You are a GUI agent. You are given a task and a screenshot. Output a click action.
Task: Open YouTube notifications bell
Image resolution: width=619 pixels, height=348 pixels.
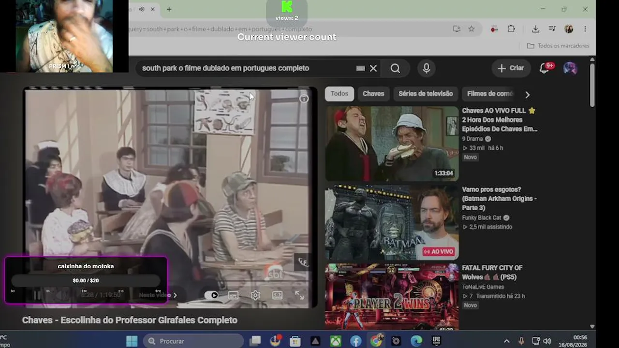545,68
